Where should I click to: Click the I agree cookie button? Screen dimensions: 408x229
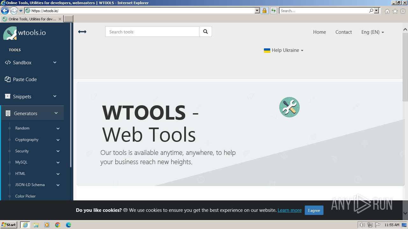314,210
